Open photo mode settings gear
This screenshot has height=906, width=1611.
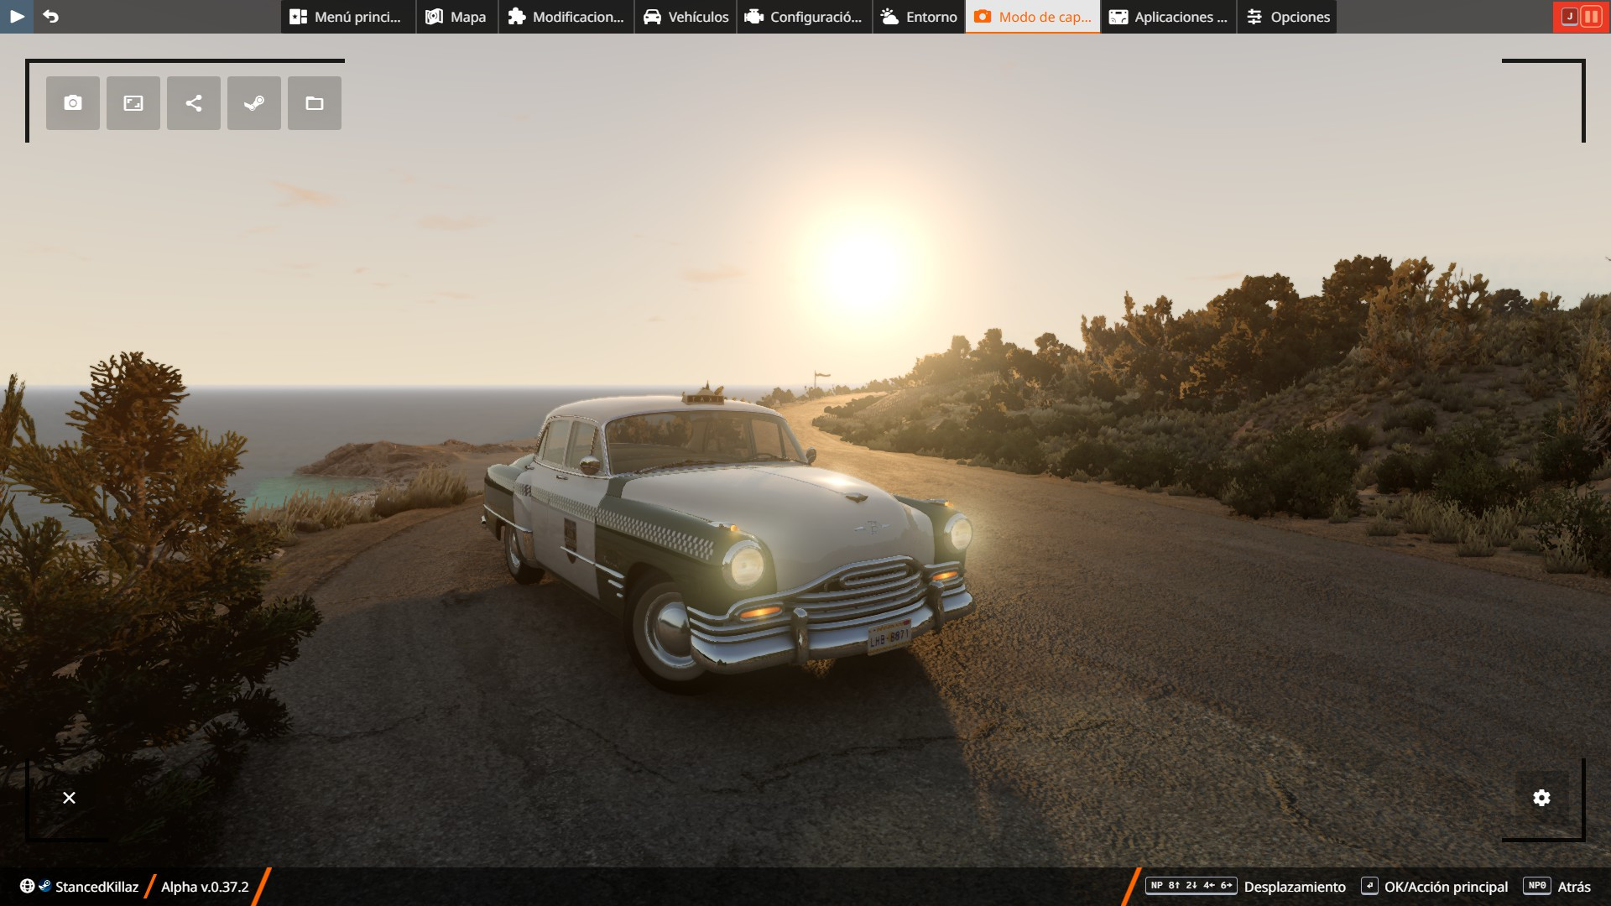tap(1541, 798)
